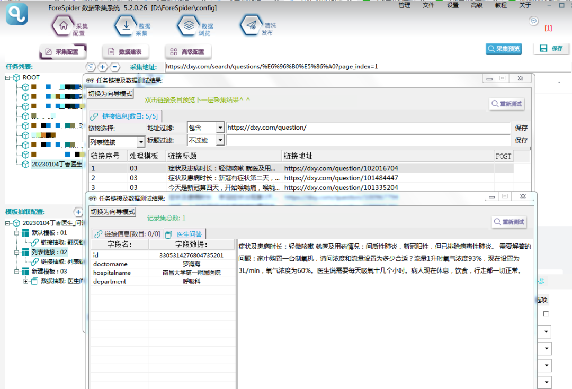Switch to the 高级配置 sub-tab
This screenshot has height=389, width=572.
click(x=188, y=52)
